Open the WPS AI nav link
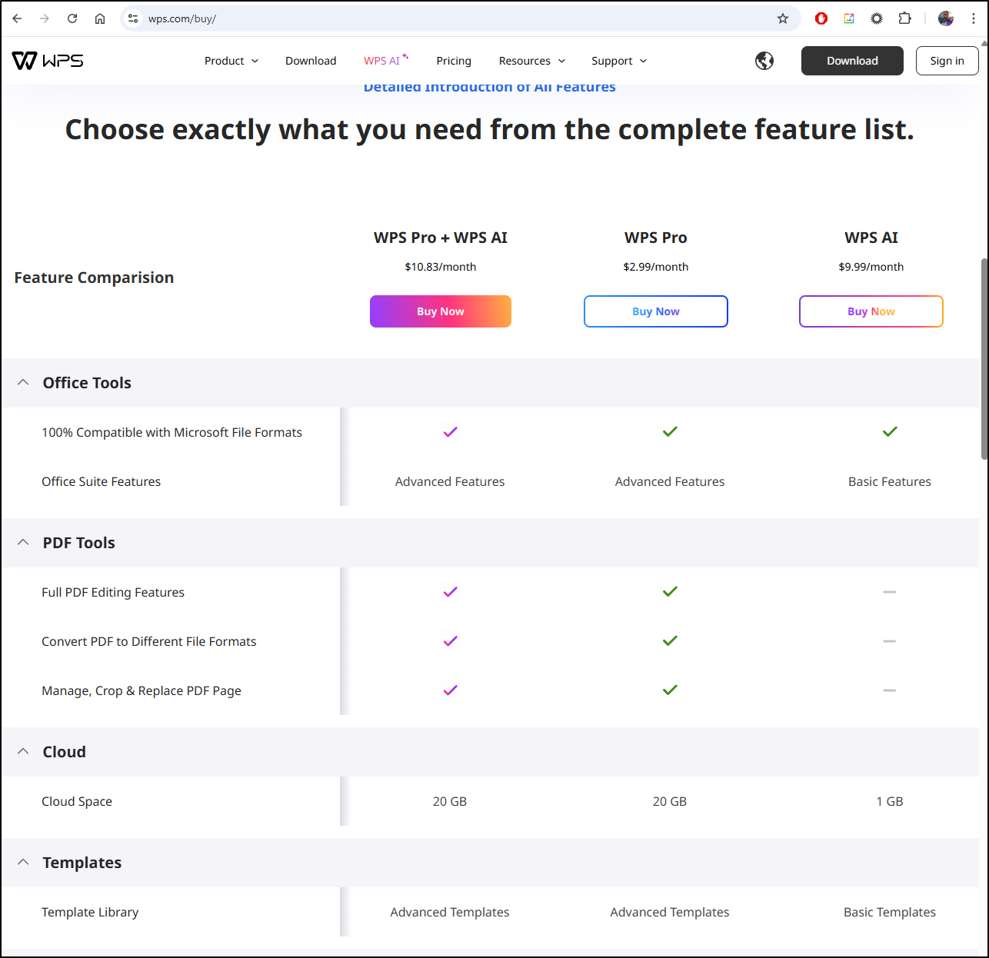This screenshot has width=989, height=958. [x=386, y=61]
